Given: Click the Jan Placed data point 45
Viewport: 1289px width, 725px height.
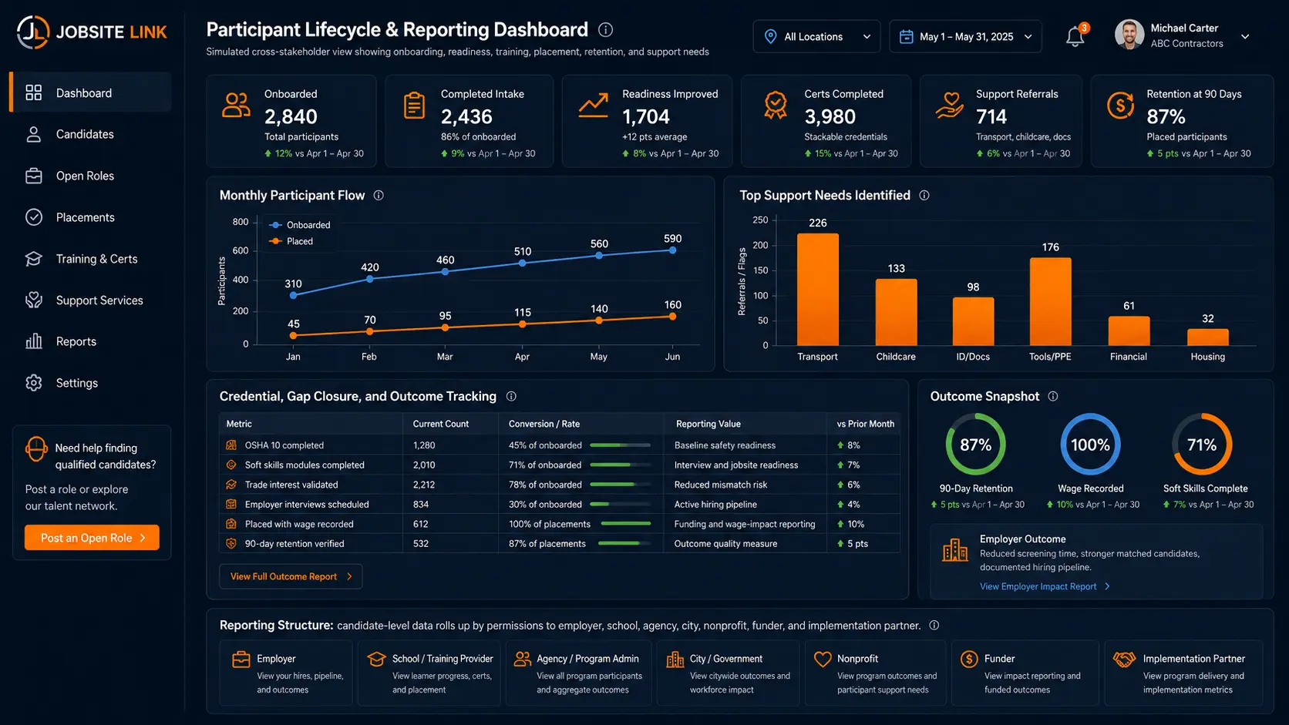Looking at the screenshot, I should (x=293, y=336).
